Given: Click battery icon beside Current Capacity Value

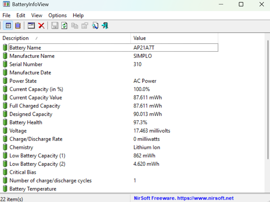Looking at the screenshot, I should [x=5, y=97].
